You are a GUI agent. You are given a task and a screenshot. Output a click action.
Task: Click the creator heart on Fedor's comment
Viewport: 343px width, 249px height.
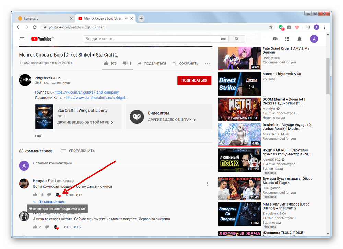point(56,227)
